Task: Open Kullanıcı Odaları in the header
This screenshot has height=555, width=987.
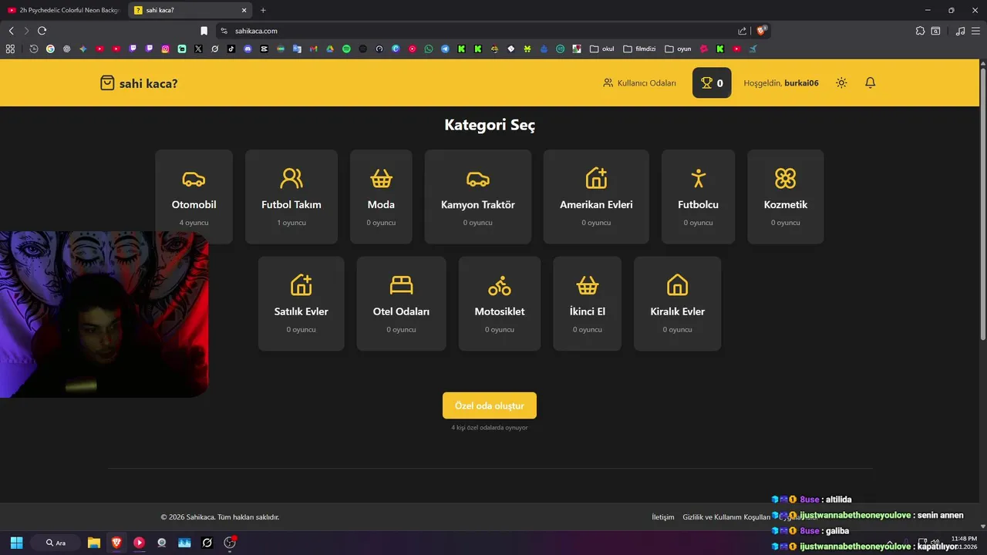Action: (639, 82)
